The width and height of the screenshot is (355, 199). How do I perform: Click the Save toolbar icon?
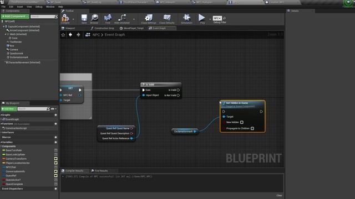84,18
